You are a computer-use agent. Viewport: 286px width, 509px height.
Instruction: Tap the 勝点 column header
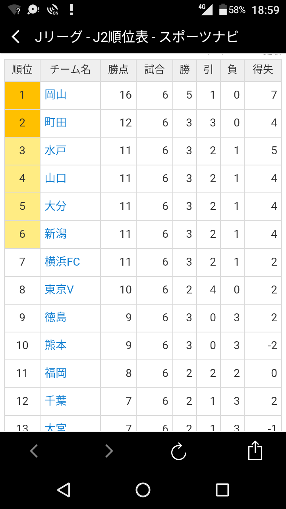coord(118,70)
